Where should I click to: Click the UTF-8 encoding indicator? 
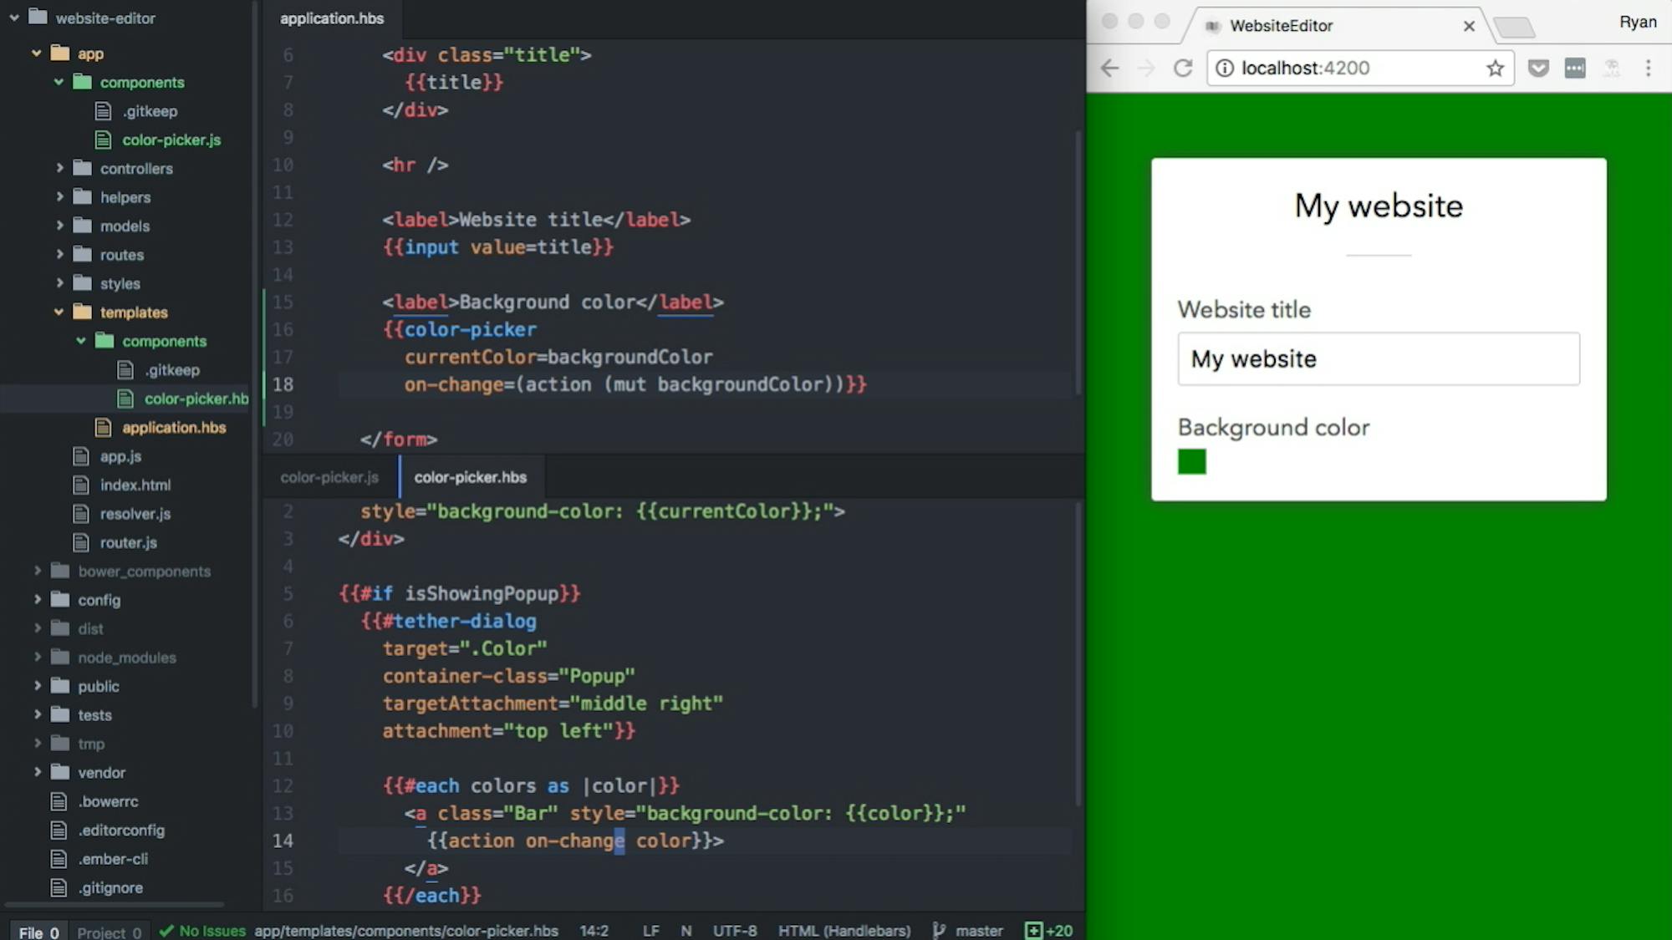tap(735, 930)
